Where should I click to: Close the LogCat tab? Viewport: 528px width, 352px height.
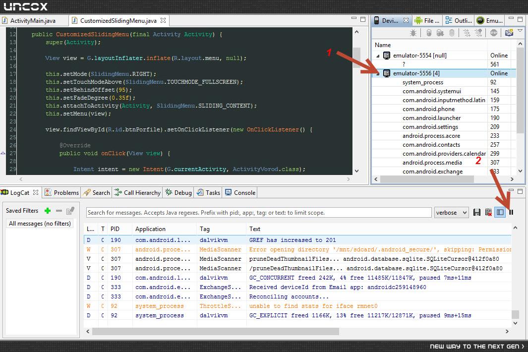pyautogui.click(x=36, y=192)
